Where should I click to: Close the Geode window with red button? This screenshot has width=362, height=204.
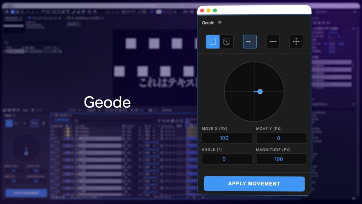(x=202, y=10)
